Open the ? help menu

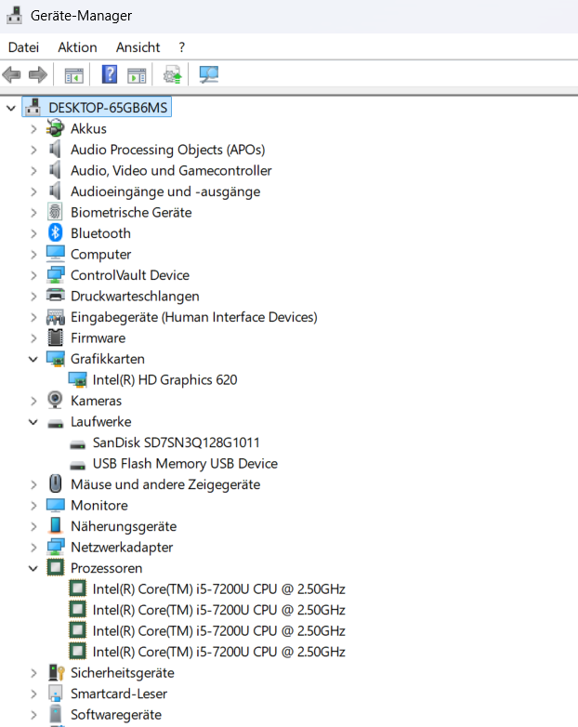[x=182, y=47]
